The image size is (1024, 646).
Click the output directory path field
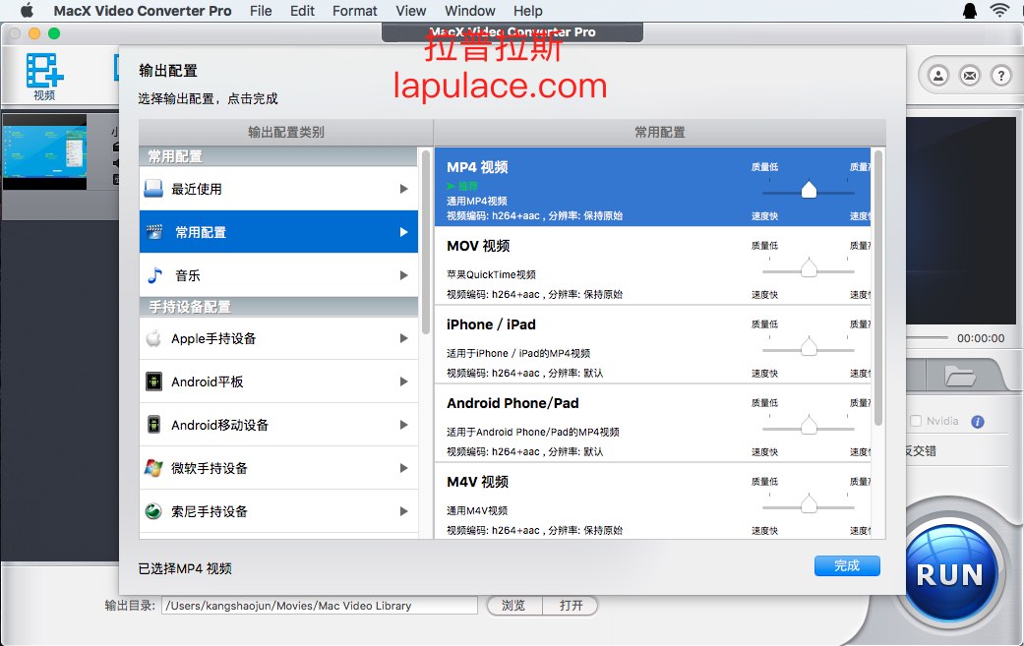[320, 606]
